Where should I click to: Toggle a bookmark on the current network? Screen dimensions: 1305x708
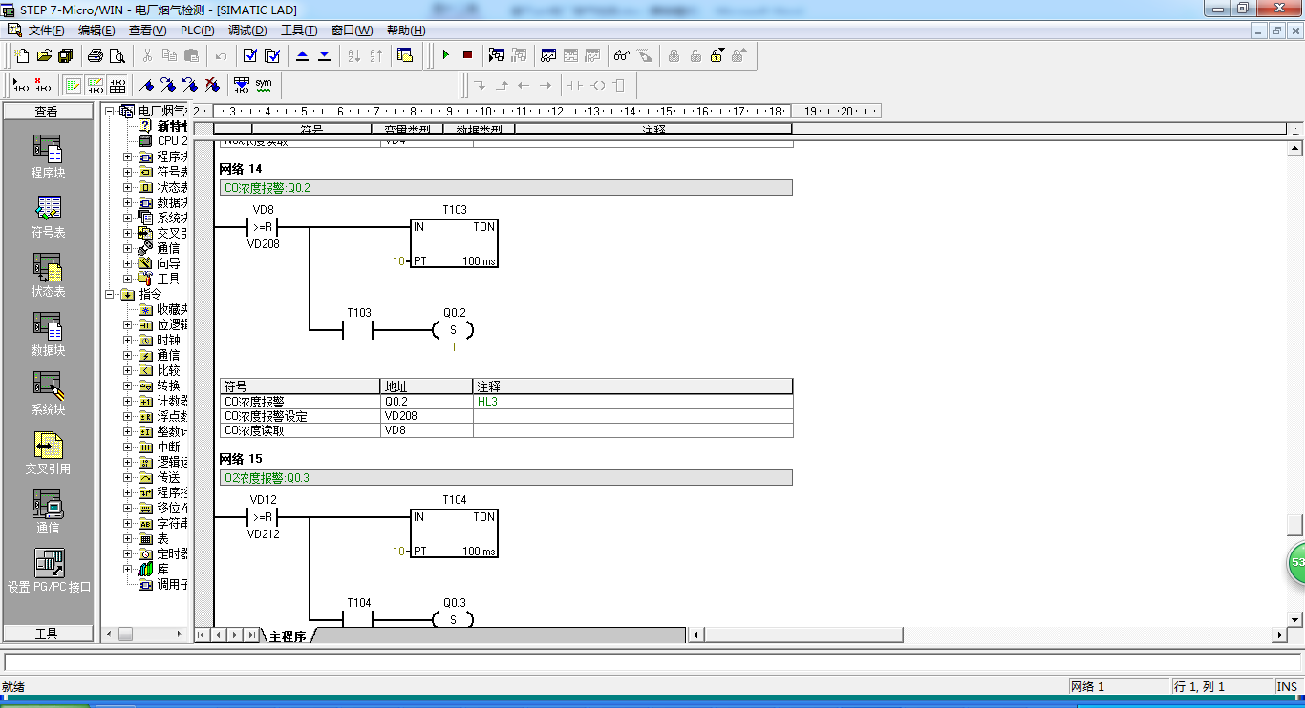[146, 85]
